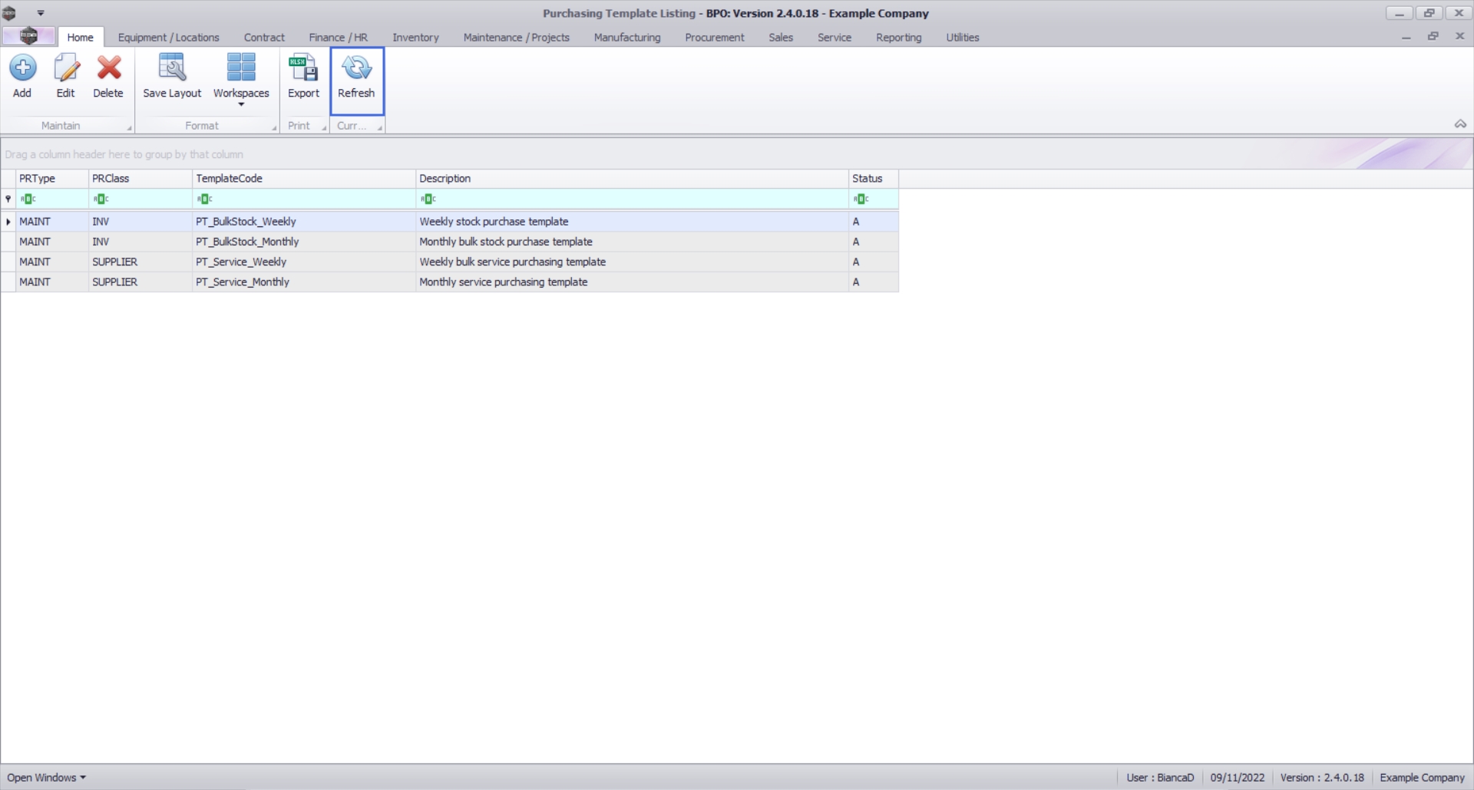Click 'Weekly bulk service purchasing template' description

pyautogui.click(x=513, y=262)
